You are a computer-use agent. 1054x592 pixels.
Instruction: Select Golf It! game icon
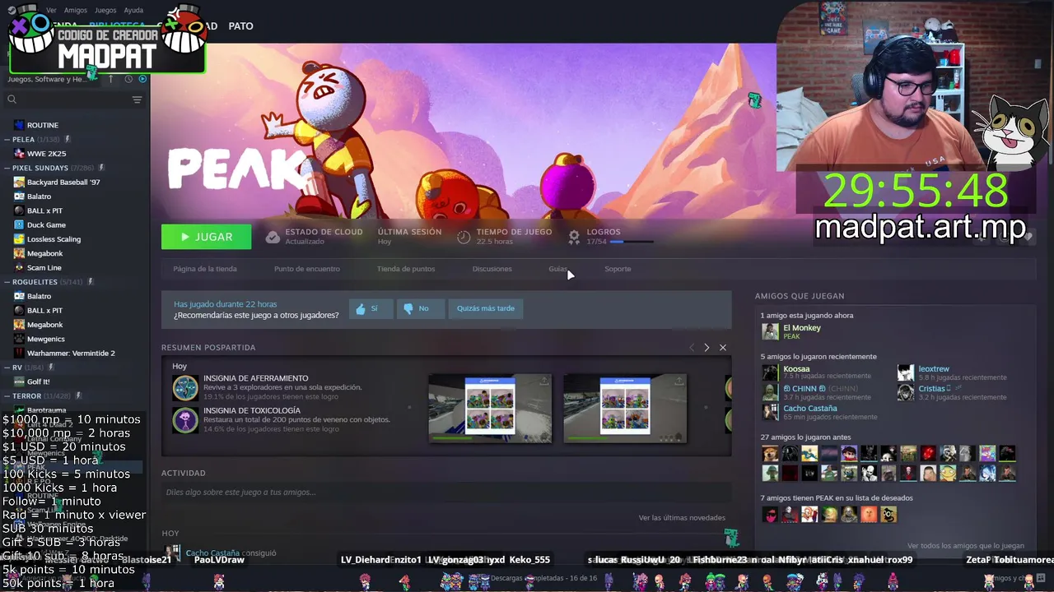(19, 382)
